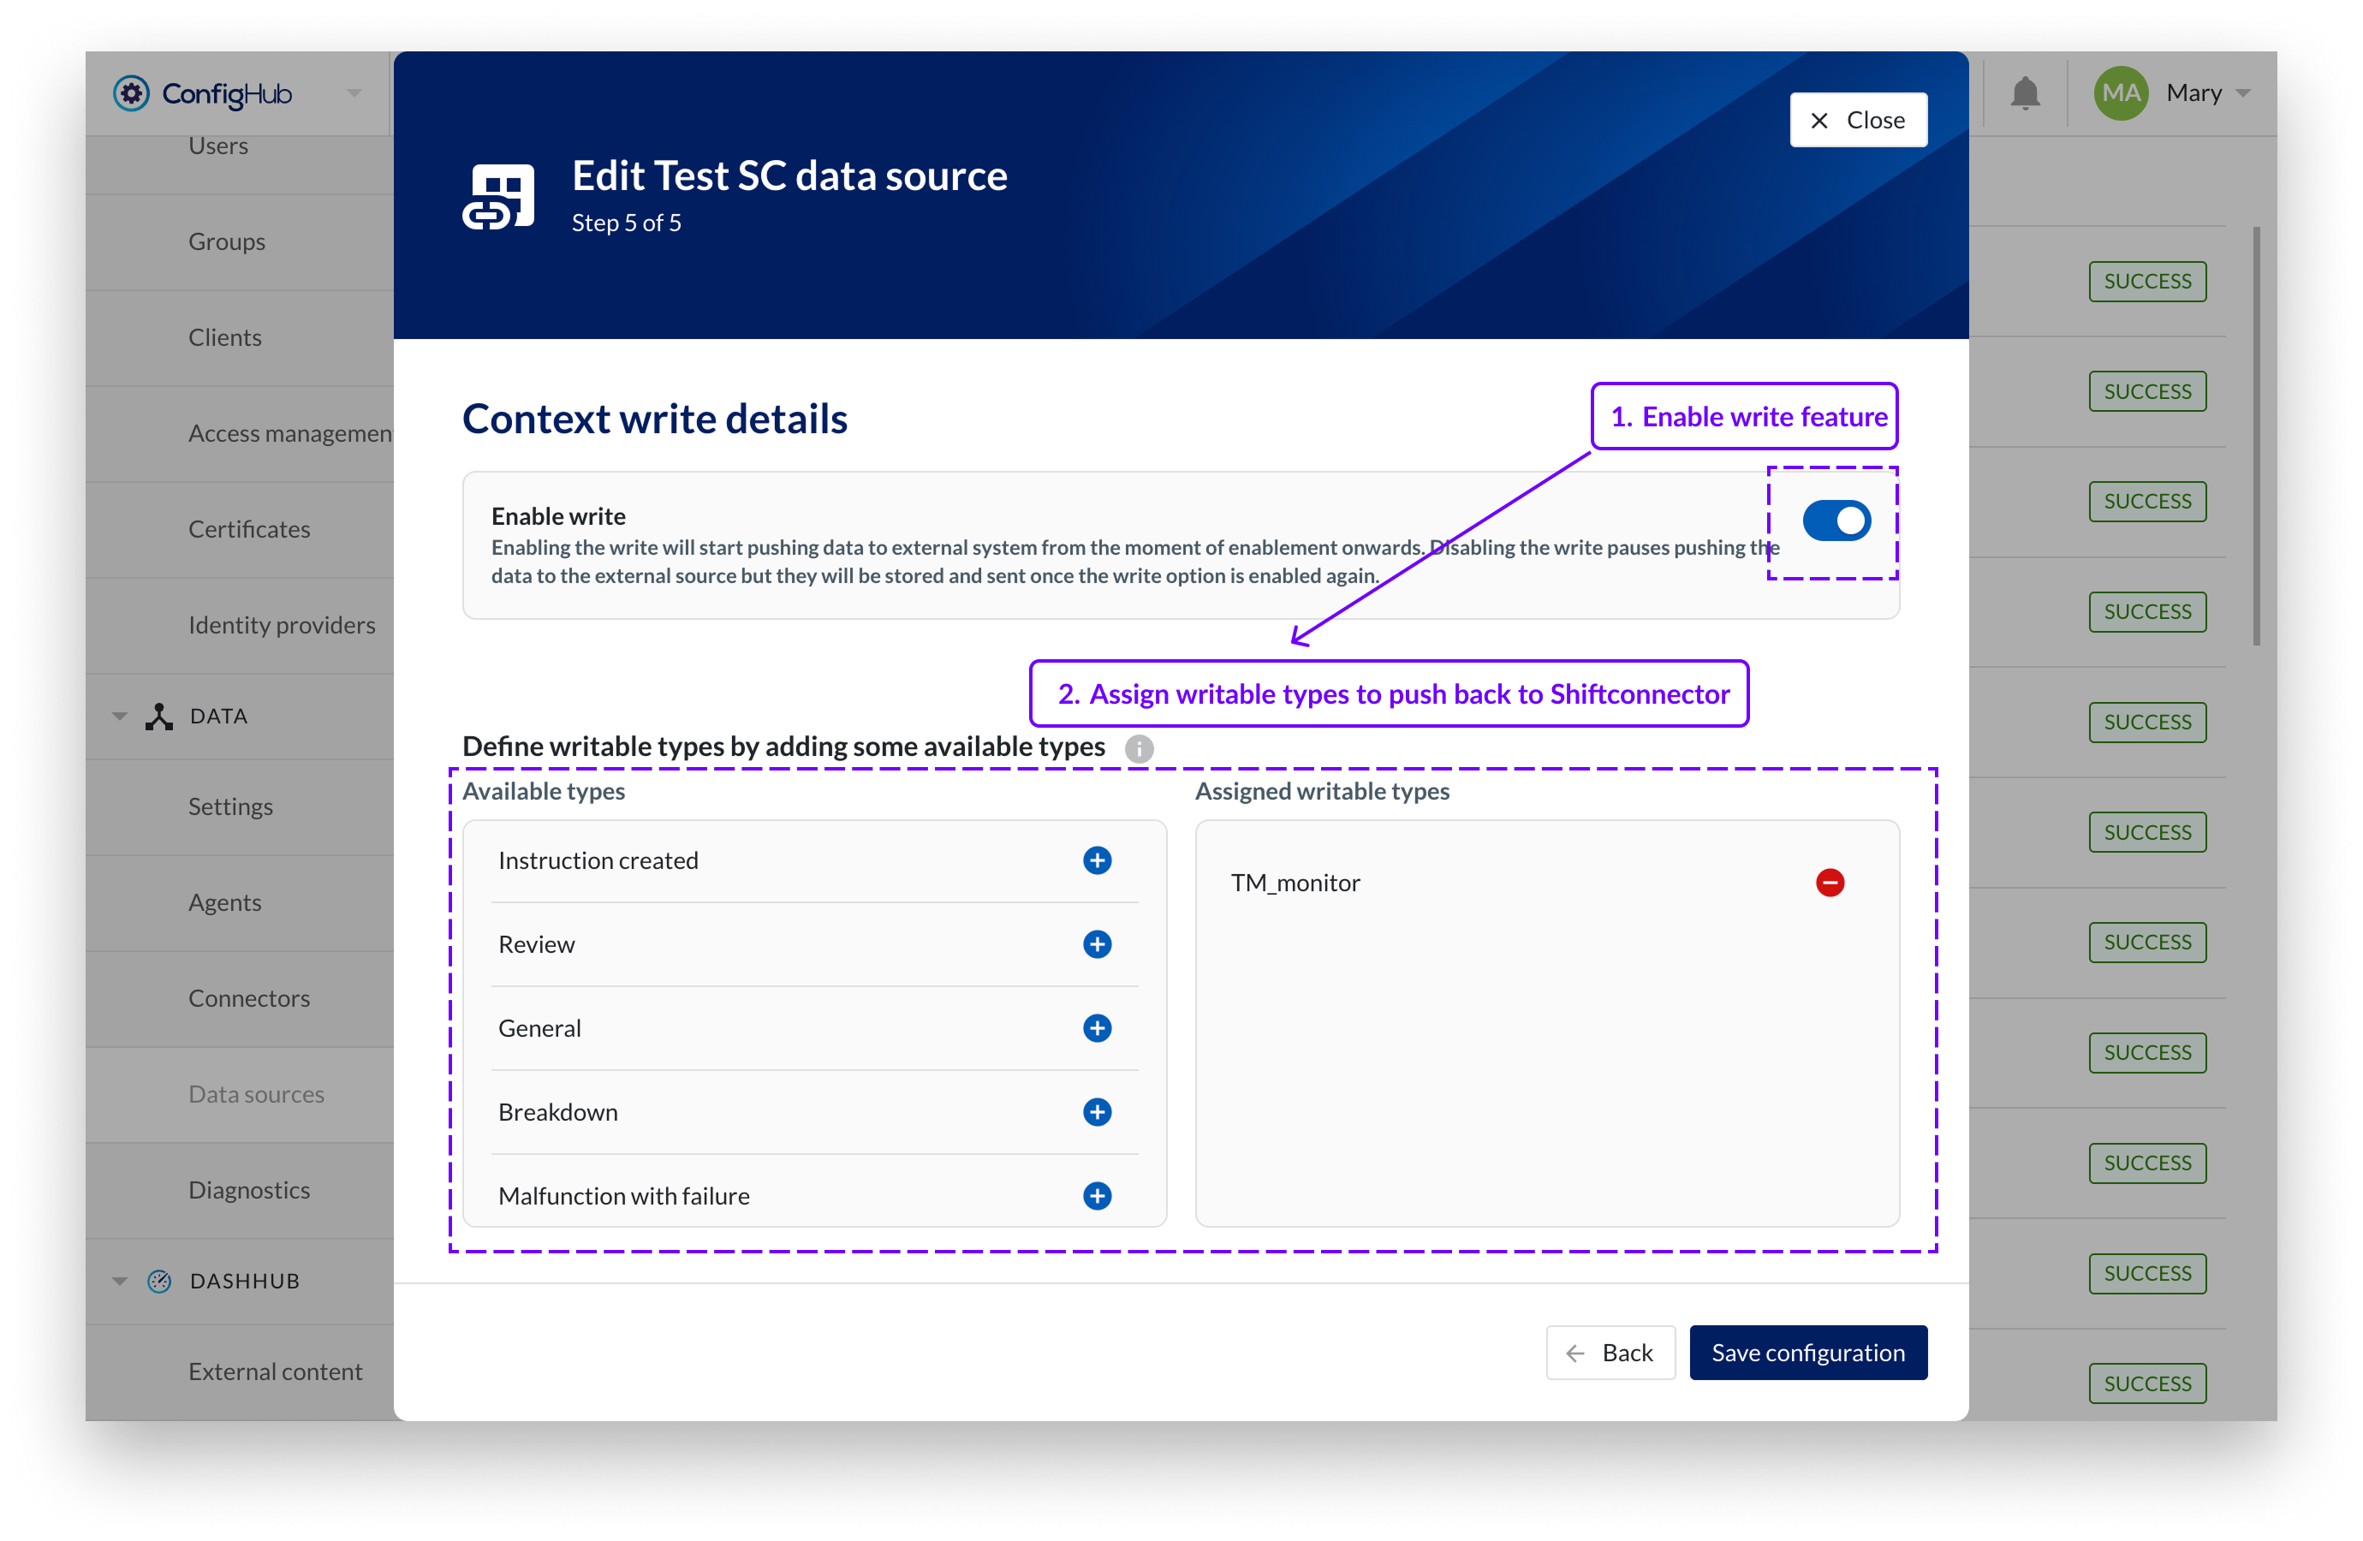The width and height of the screenshot is (2363, 1541).
Task: Add Breakdown type with plus icon
Action: click(1096, 1112)
